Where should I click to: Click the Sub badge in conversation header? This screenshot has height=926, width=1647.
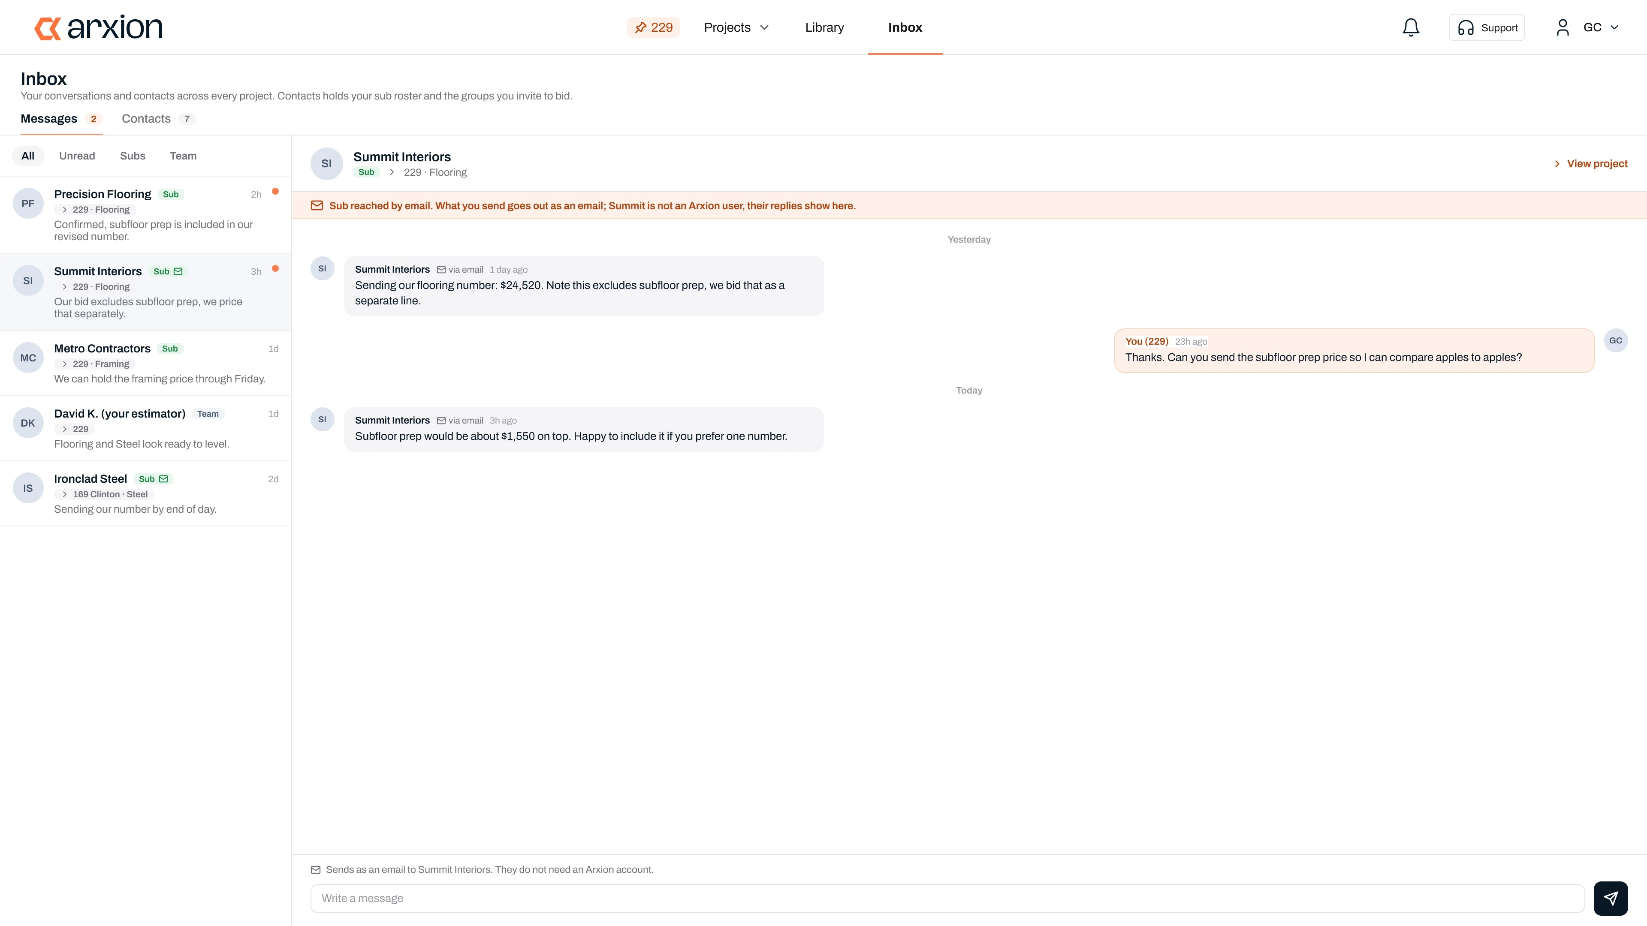click(x=366, y=172)
